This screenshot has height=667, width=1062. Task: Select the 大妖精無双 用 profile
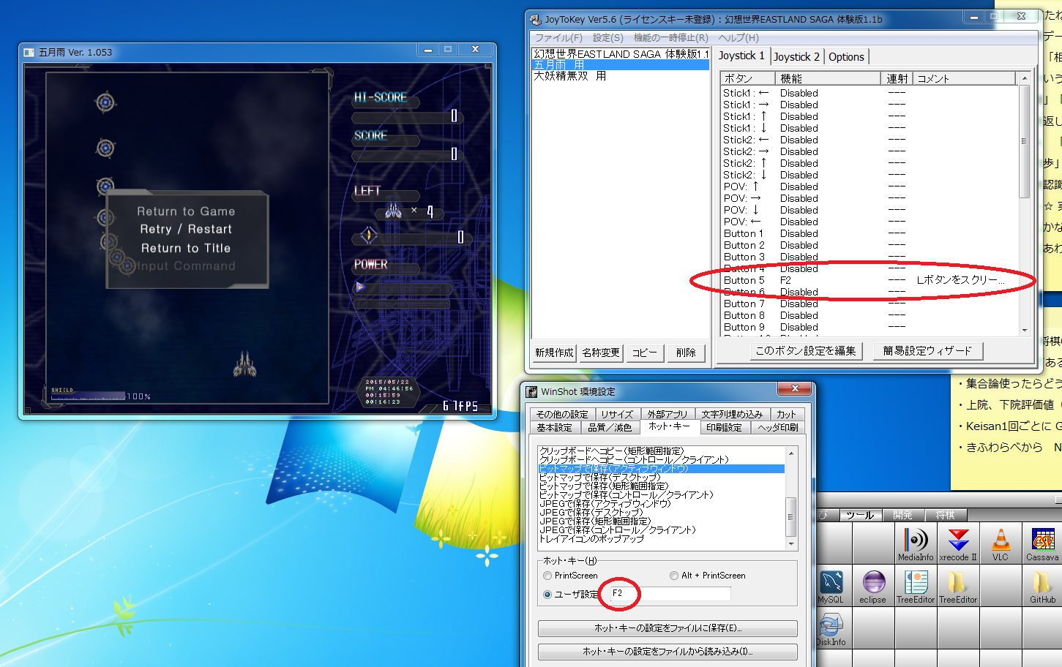[621, 76]
